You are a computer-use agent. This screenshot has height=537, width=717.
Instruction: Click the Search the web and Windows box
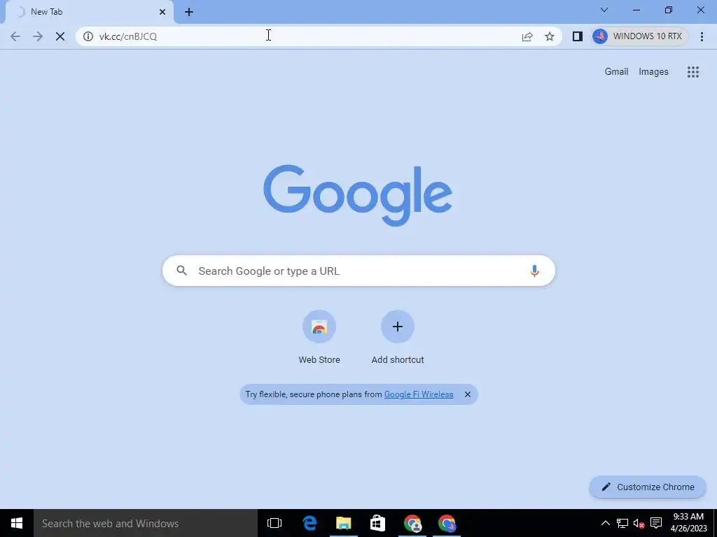pyautogui.click(x=146, y=523)
